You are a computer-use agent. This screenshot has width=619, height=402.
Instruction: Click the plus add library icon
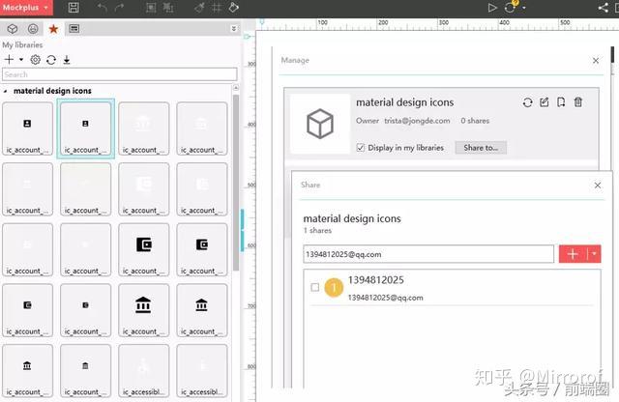pos(9,60)
